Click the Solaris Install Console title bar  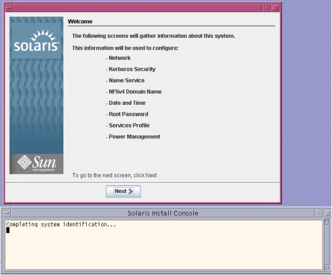[x=163, y=213]
